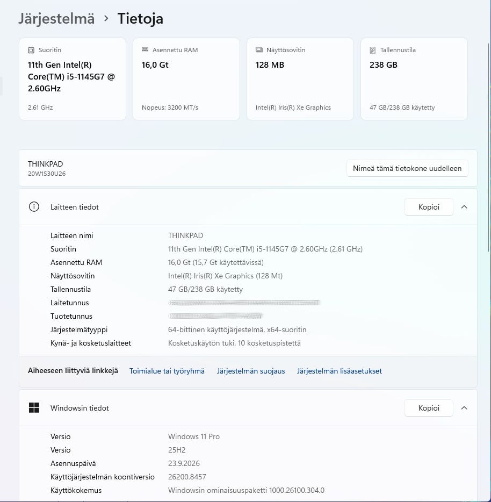Click the 'Windows 11 Pro' edition value
Viewport: 491px width, 502px height.
pos(194,436)
